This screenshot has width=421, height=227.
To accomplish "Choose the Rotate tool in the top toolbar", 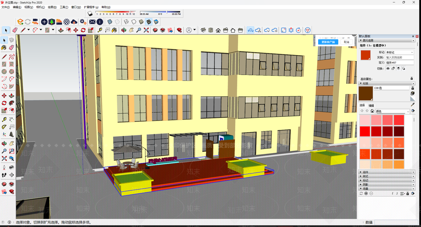I will pos(83,30).
